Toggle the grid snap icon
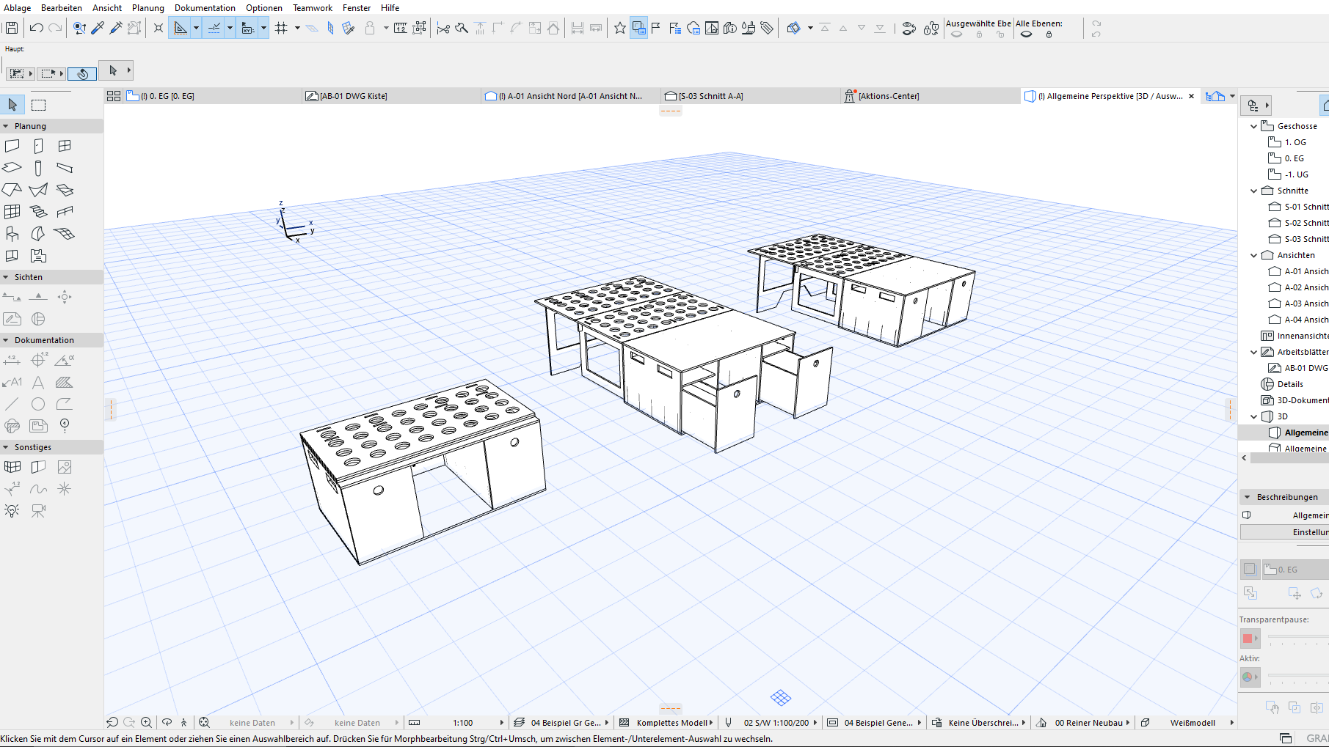 tap(281, 28)
